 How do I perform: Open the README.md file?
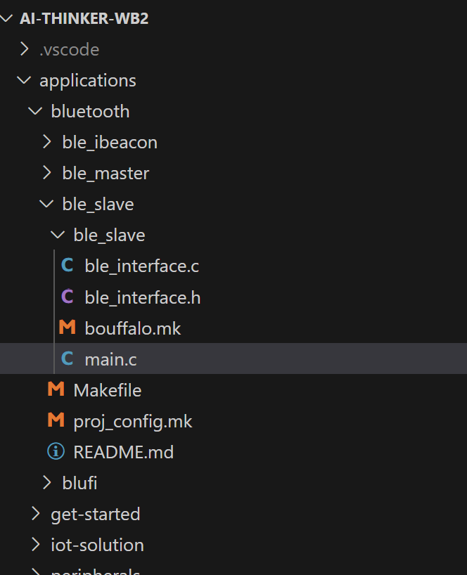point(123,452)
